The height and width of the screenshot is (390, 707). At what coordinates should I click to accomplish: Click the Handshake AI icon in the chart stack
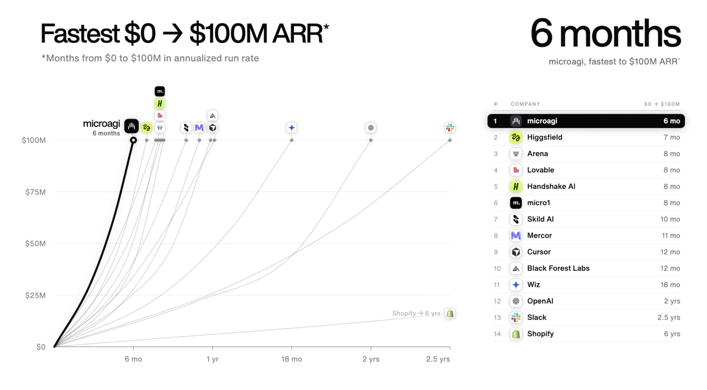[x=160, y=103]
